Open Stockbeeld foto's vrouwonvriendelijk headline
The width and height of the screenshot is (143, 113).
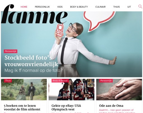31,61
